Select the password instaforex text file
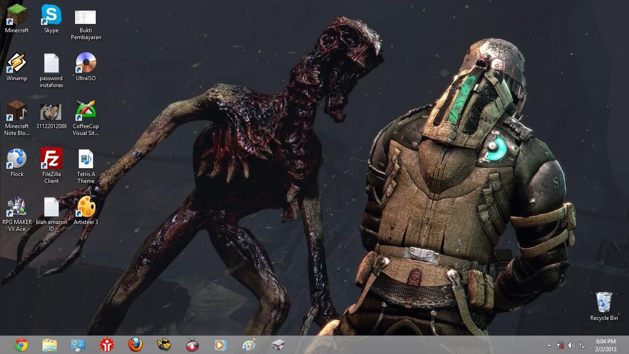This screenshot has height=354, width=629. 51,63
